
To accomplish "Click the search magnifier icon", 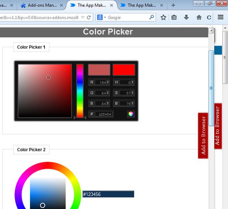I will (x=152, y=17).
